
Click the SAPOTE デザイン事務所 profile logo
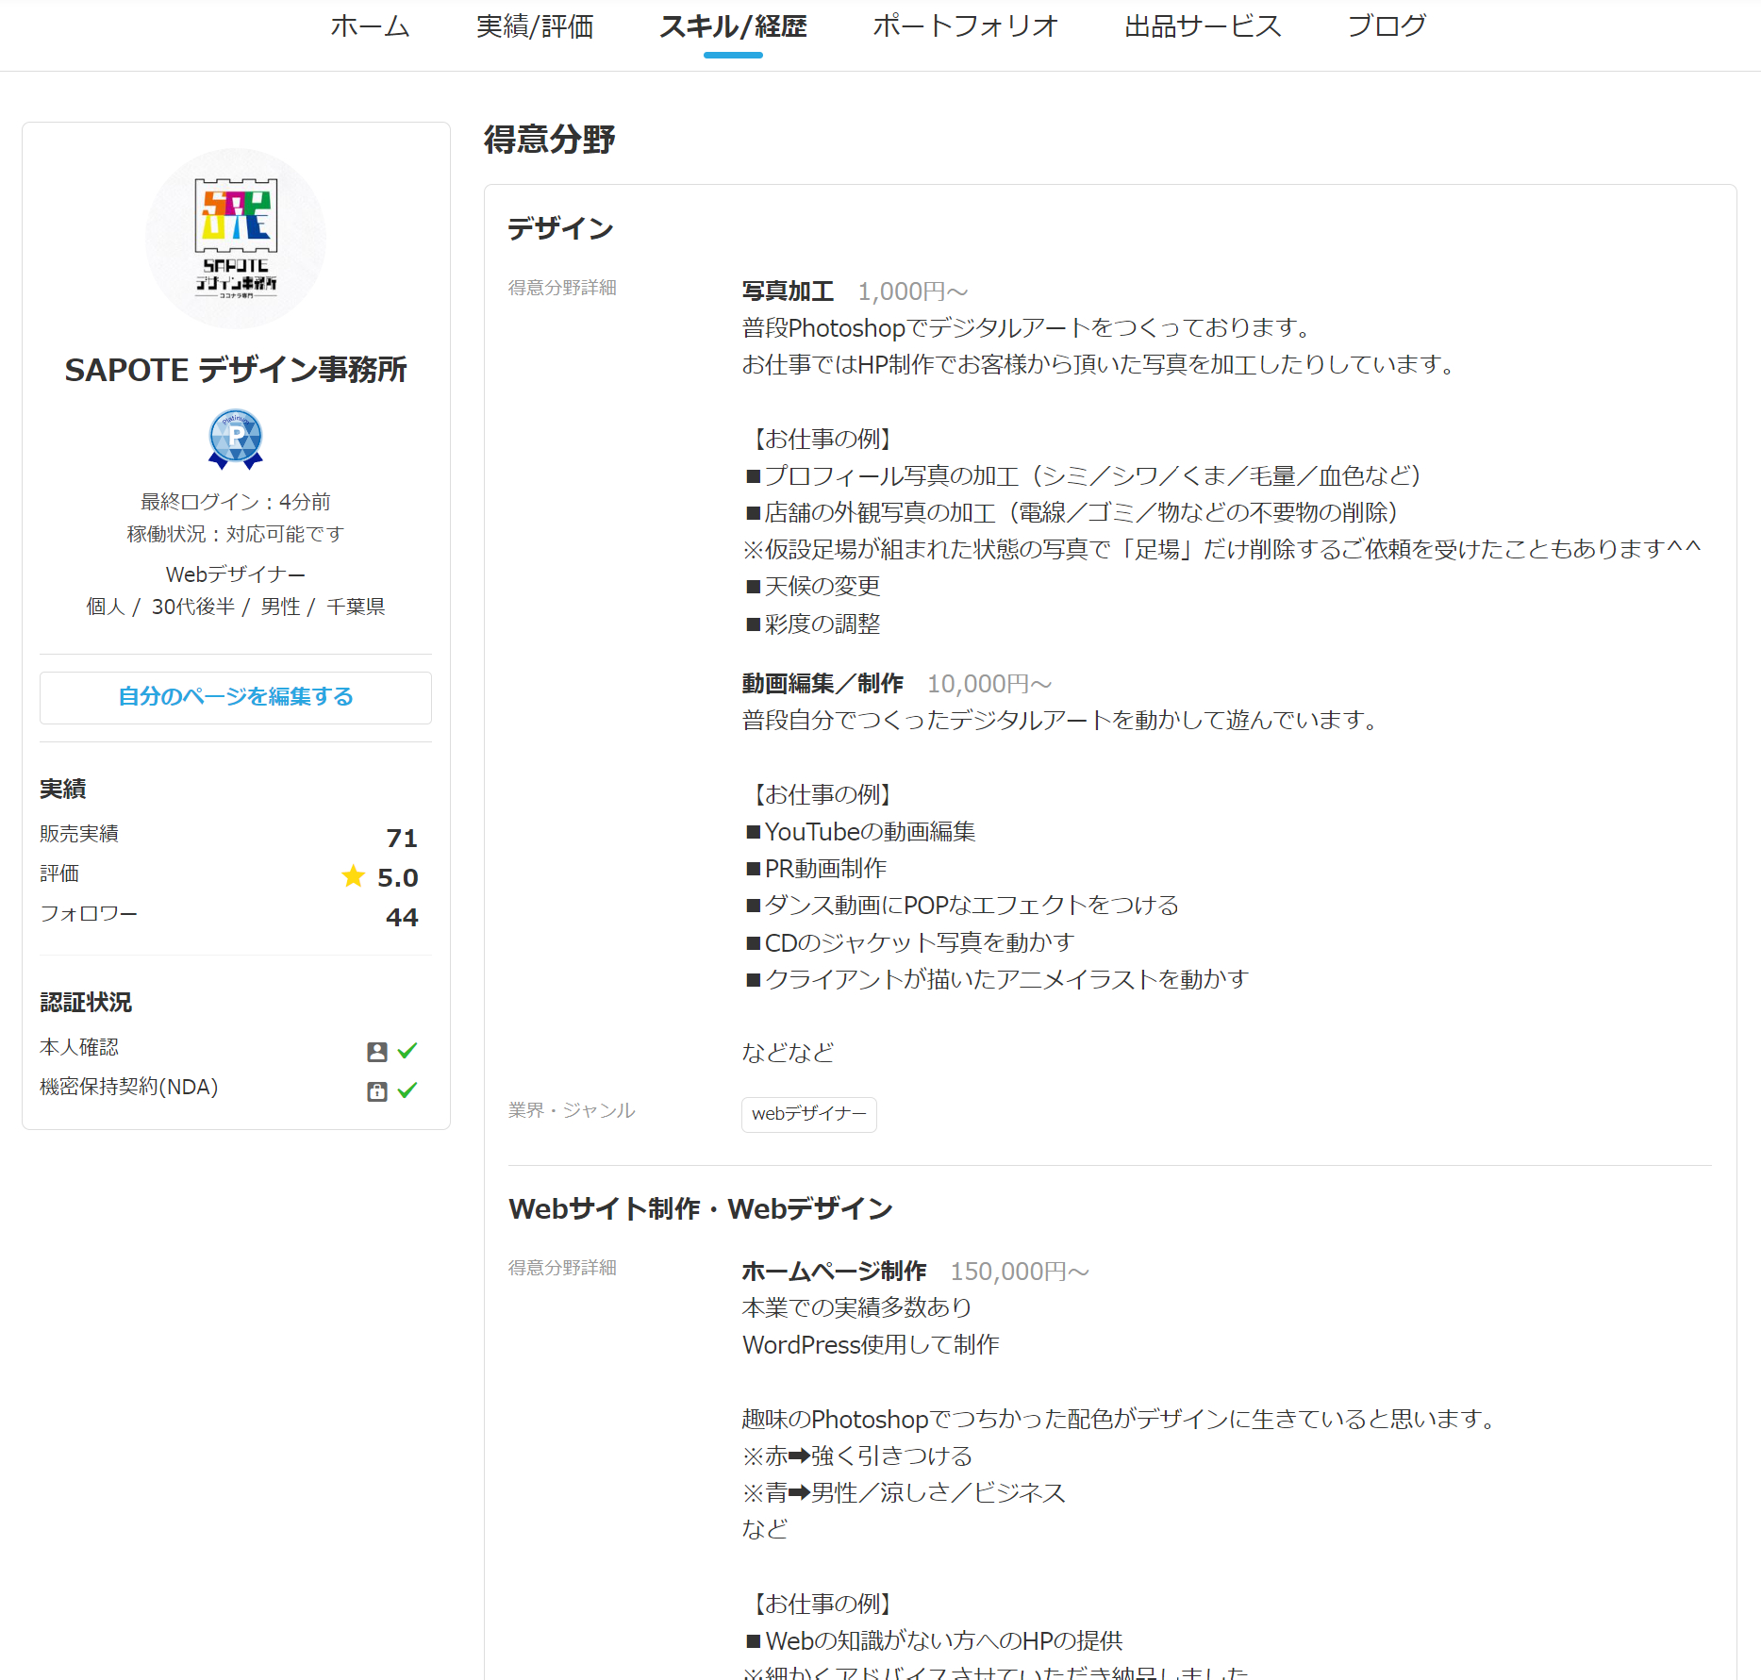tap(235, 238)
